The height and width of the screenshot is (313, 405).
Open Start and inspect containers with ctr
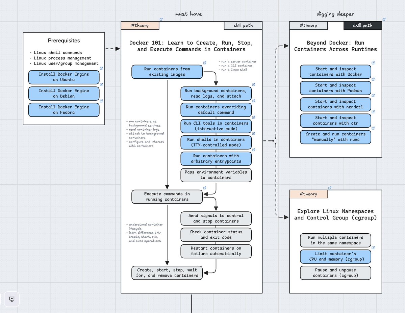click(x=335, y=121)
